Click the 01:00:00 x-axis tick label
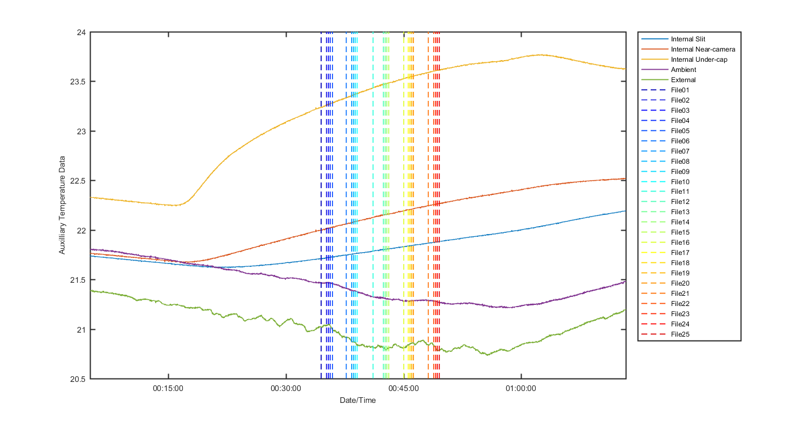The image size is (807, 425). point(522,389)
